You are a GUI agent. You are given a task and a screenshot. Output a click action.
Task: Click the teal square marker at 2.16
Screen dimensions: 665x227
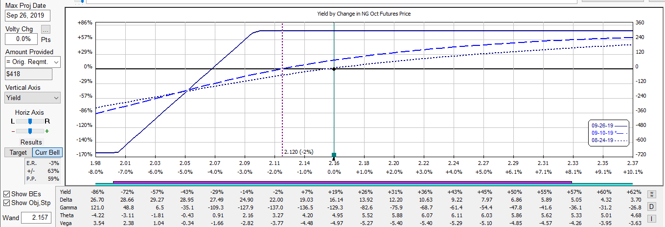pos(334,155)
